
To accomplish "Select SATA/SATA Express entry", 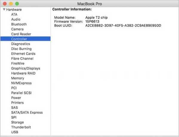I will pos(27,113).
